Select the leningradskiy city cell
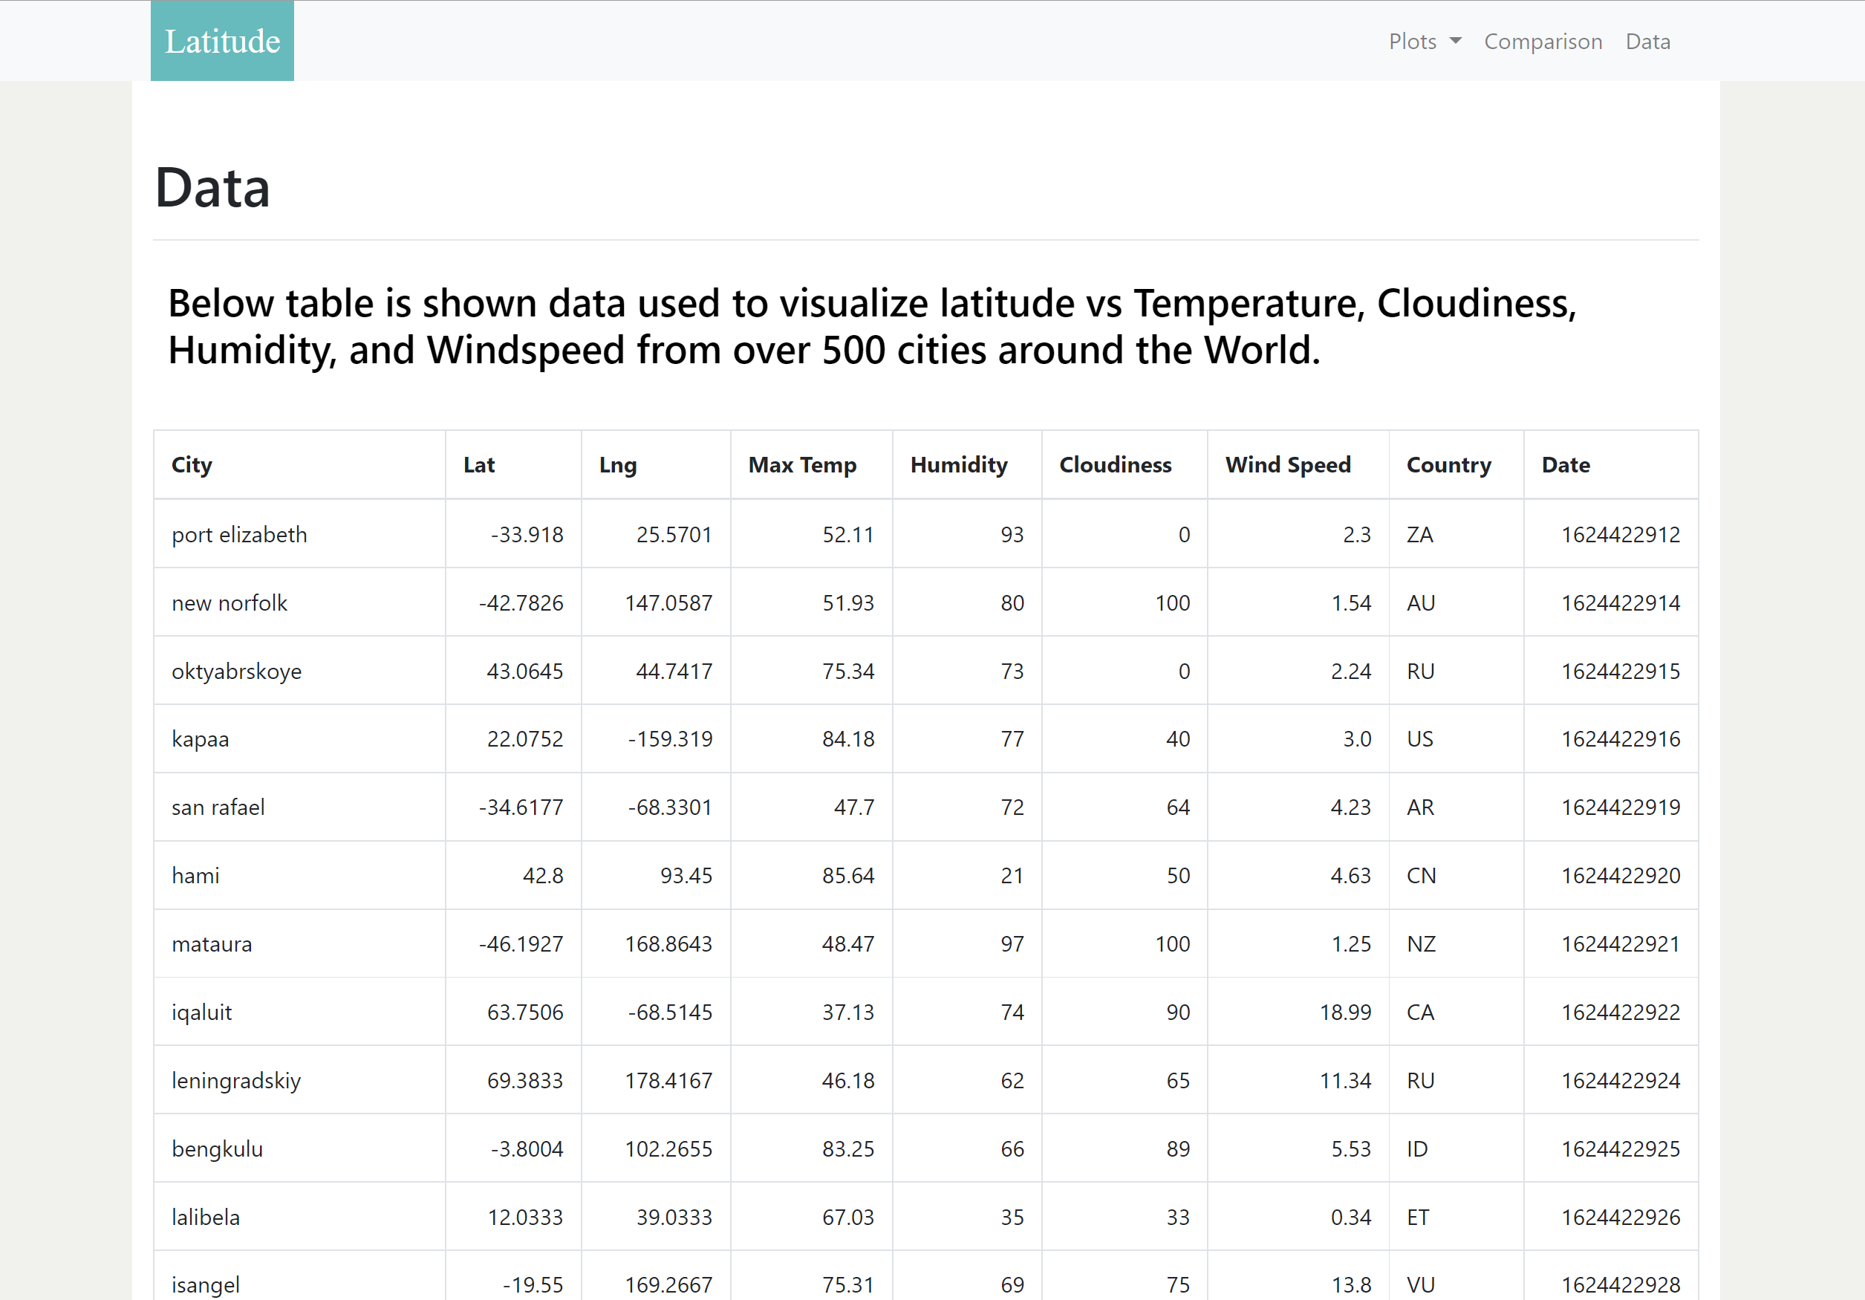The width and height of the screenshot is (1865, 1300). click(x=300, y=1080)
